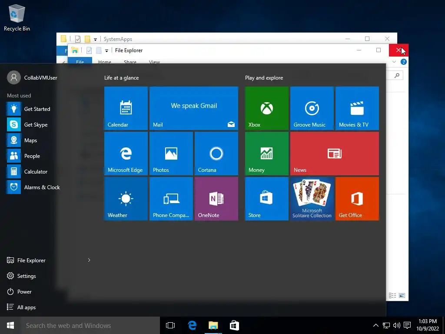Open the Cortana tile
Screen dimensions: 445x334
point(216,154)
